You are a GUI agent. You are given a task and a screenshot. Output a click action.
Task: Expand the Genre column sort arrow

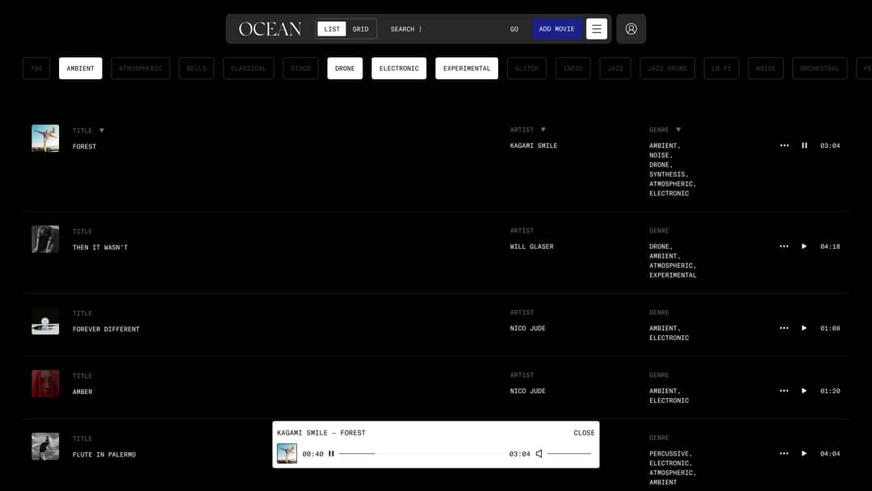pos(678,129)
